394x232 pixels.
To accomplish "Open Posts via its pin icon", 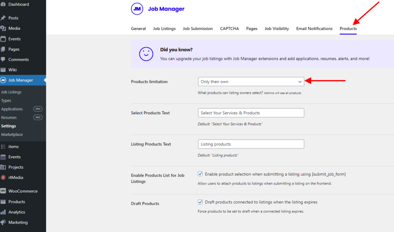I will click(x=3, y=18).
